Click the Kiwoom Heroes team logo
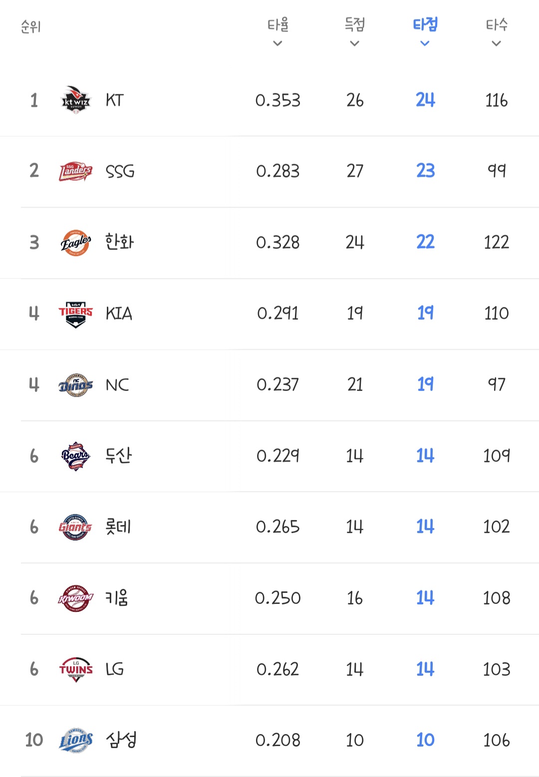 coord(76,598)
